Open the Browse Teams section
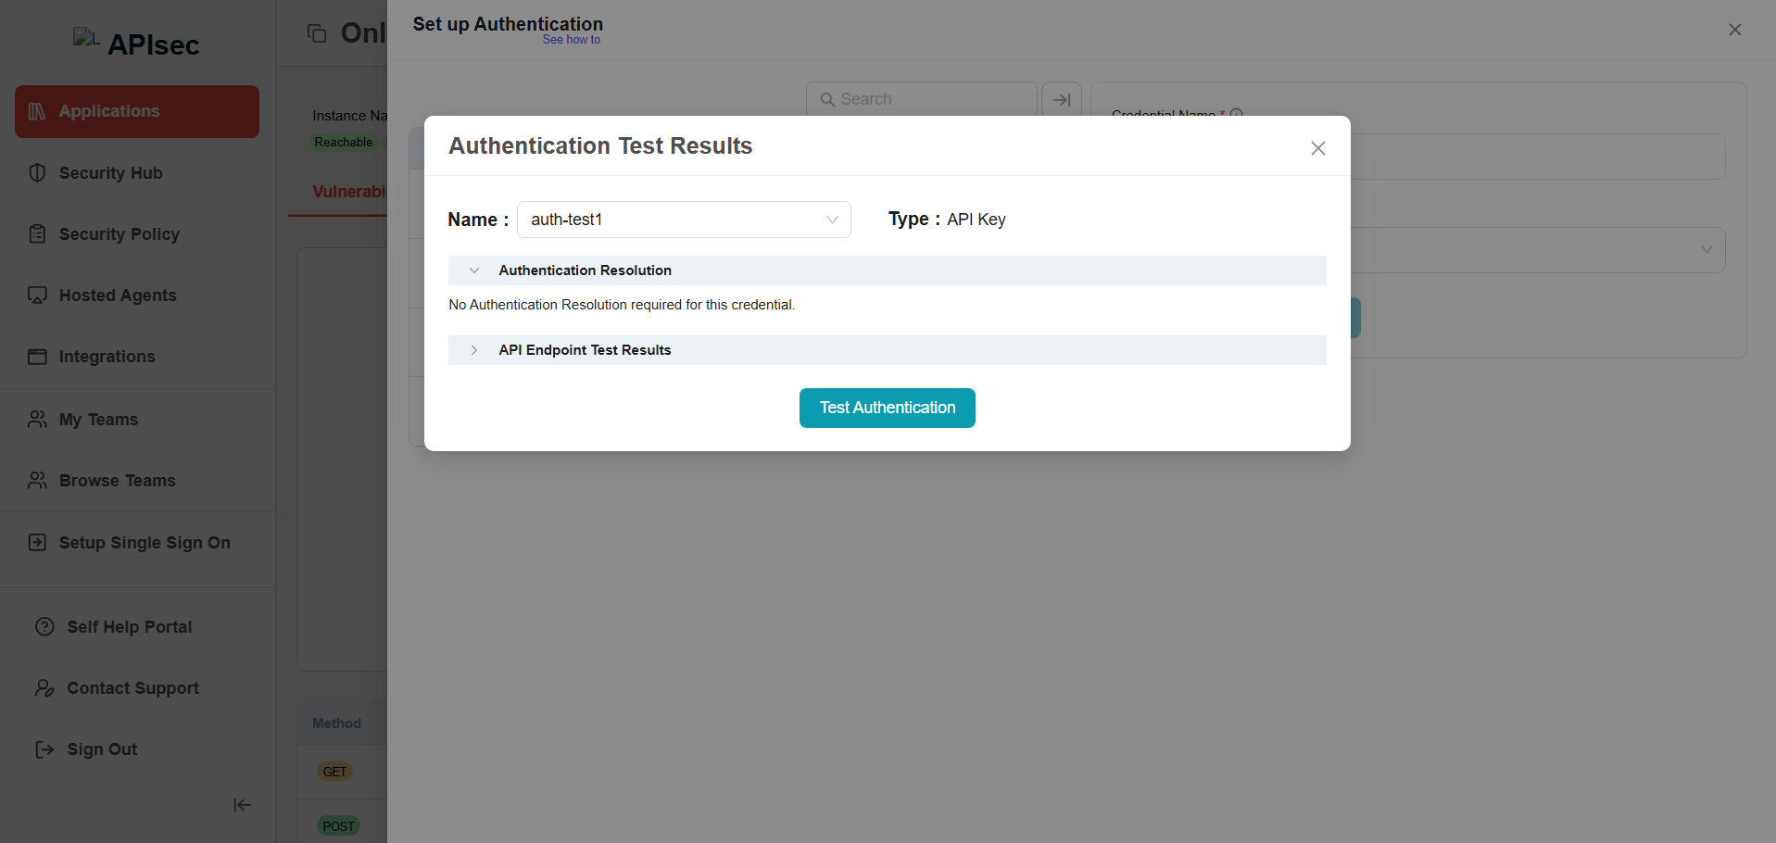The width and height of the screenshot is (1776, 843). point(37,480)
